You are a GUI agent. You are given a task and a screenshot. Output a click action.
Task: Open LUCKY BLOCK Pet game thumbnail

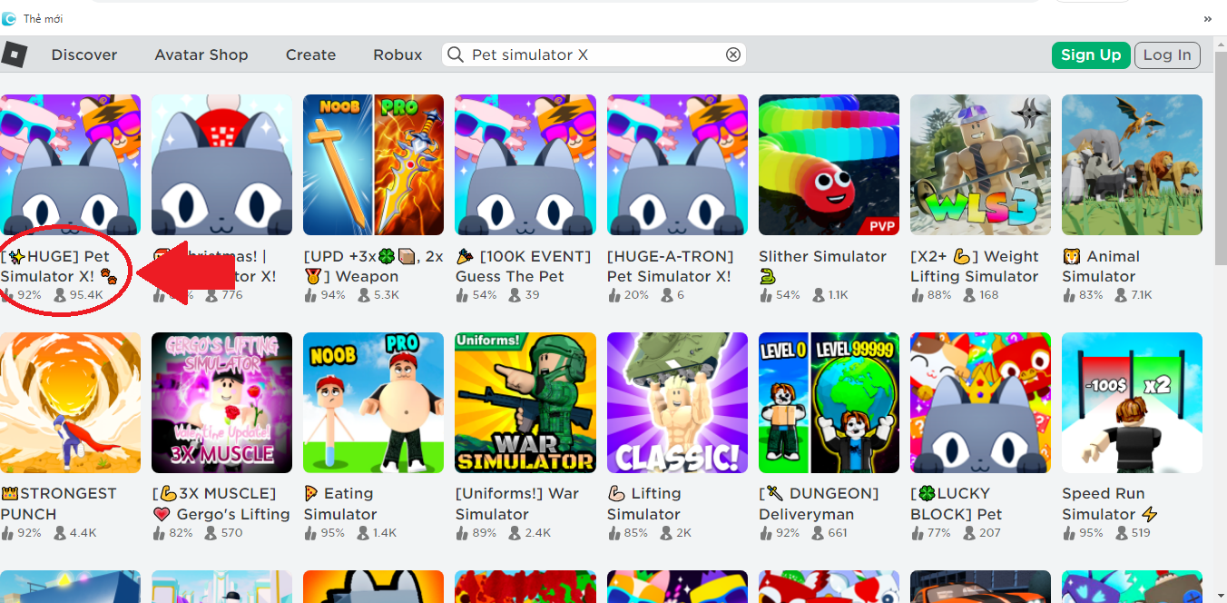[980, 402]
